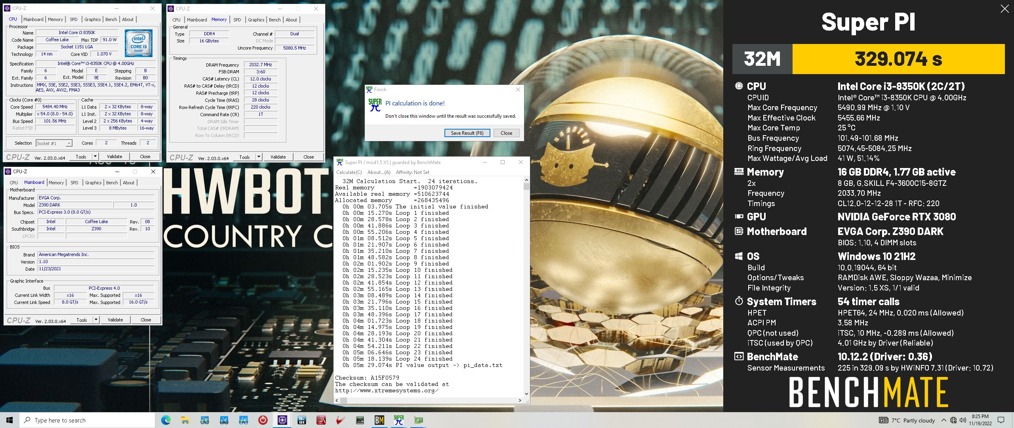Switch to Super PI taskbar icon
The height and width of the screenshot is (428, 1014).
[398, 420]
